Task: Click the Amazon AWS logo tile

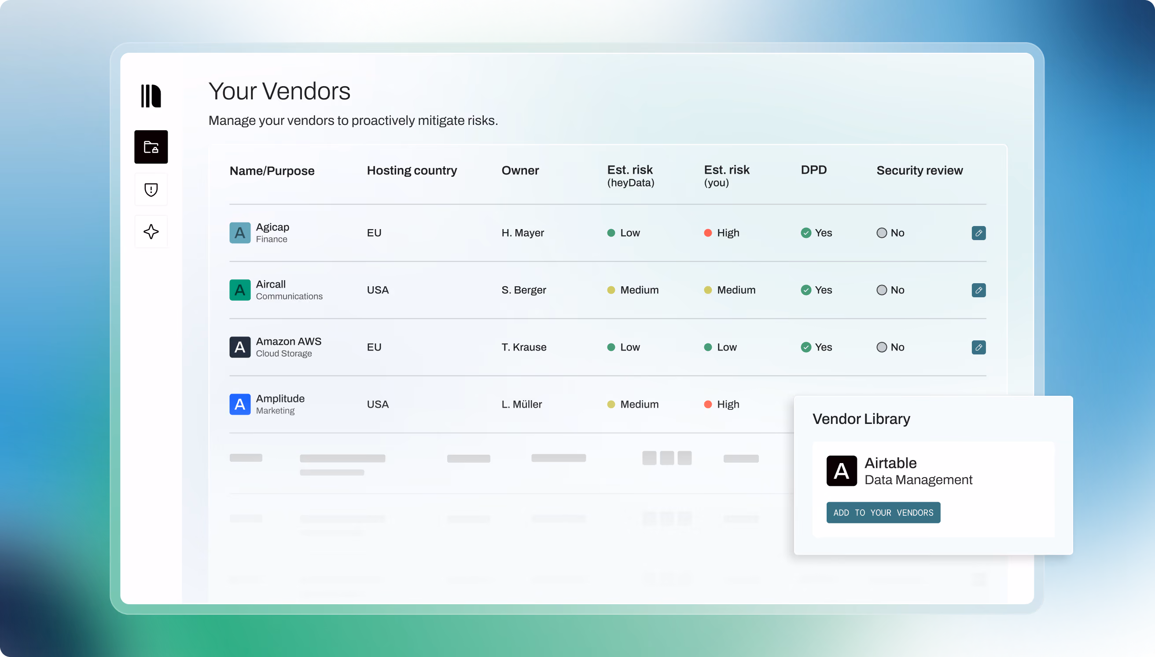Action: (240, 347)
